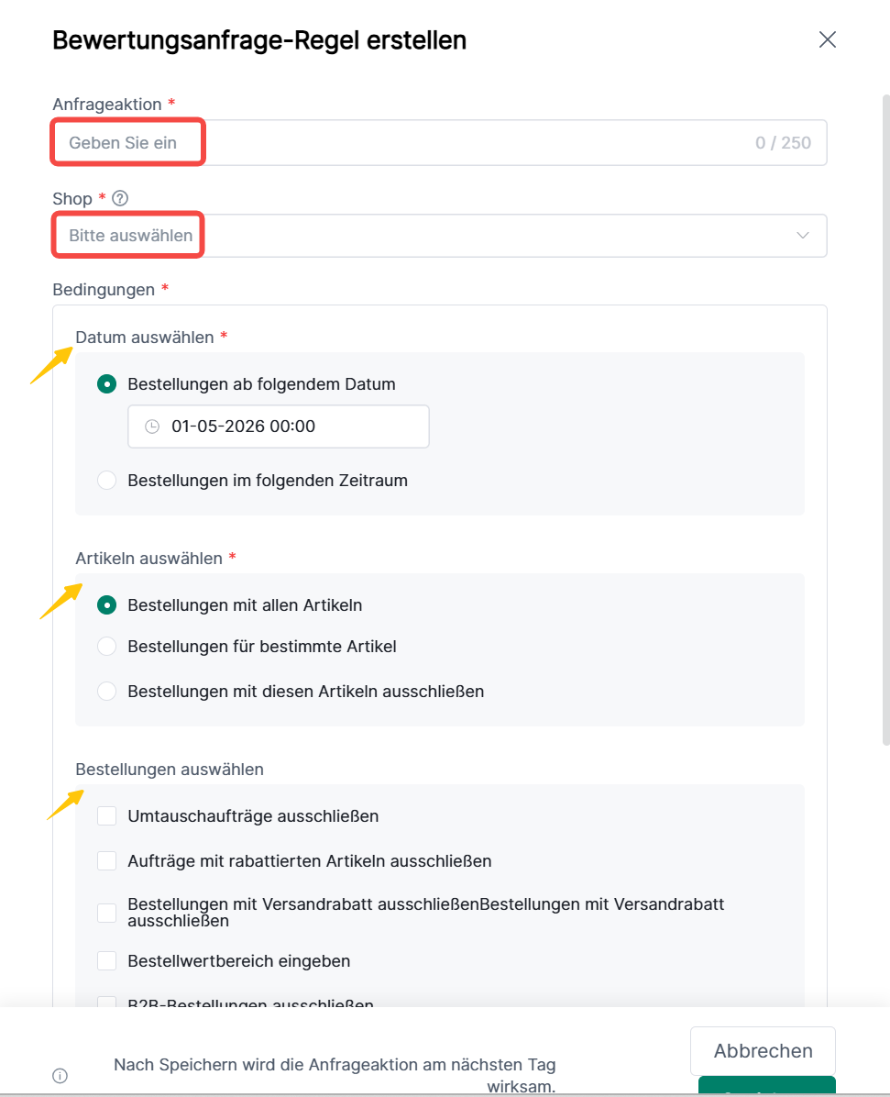Viewport: 890px width, 1097px height.
Task: Click the info icon beside the save notice
Action: (x=60, y=1075)
